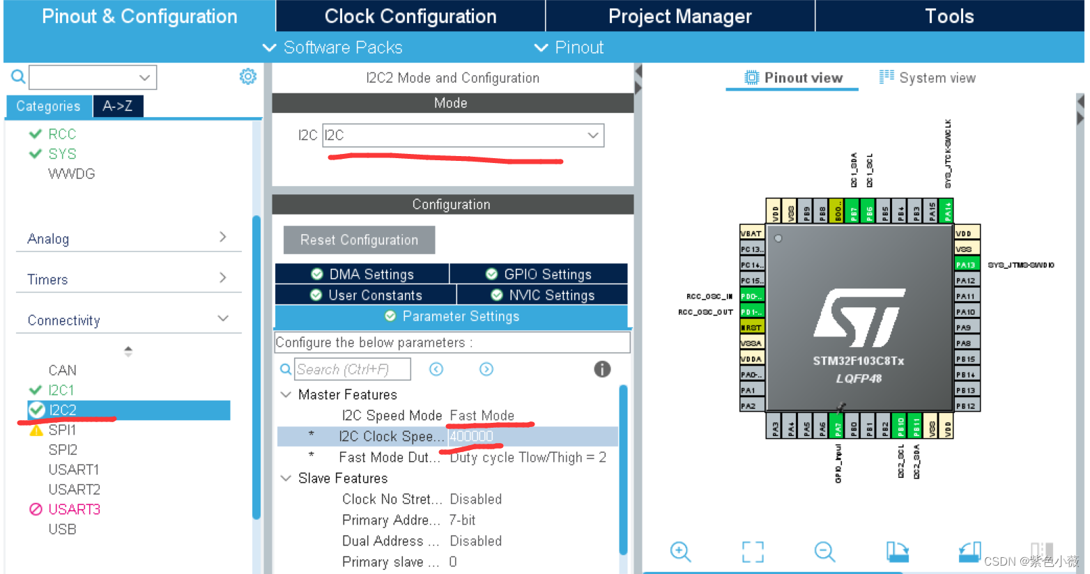Switch to Project Manager tab
This screenshot has height=574, width=1090.
[680, 16]
